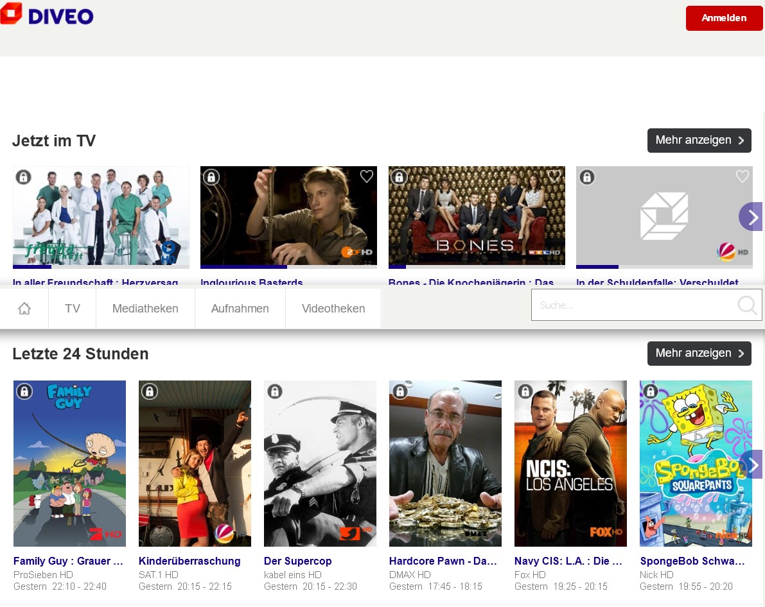Image resolution: width=765 pixels, height=607 pixels.
Task: Open the Aufnahmen tab
Action: click(x=240, y=309)
